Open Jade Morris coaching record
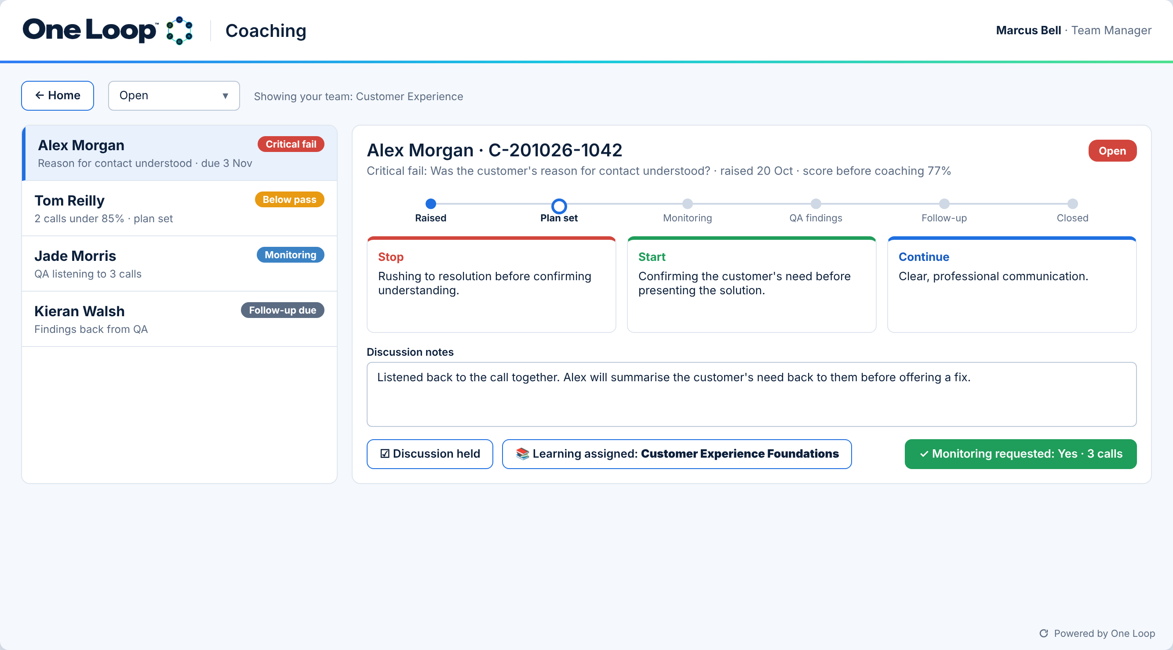 [x=179, y=264]
